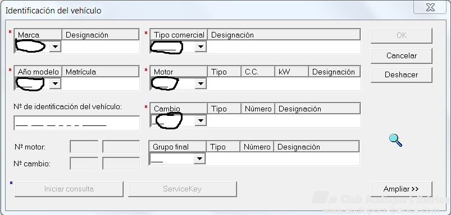Image resolution: width=451 pixels, height=215 pixels.
Task: Open the Año modelo dropdown
Action: pos(55,83)
